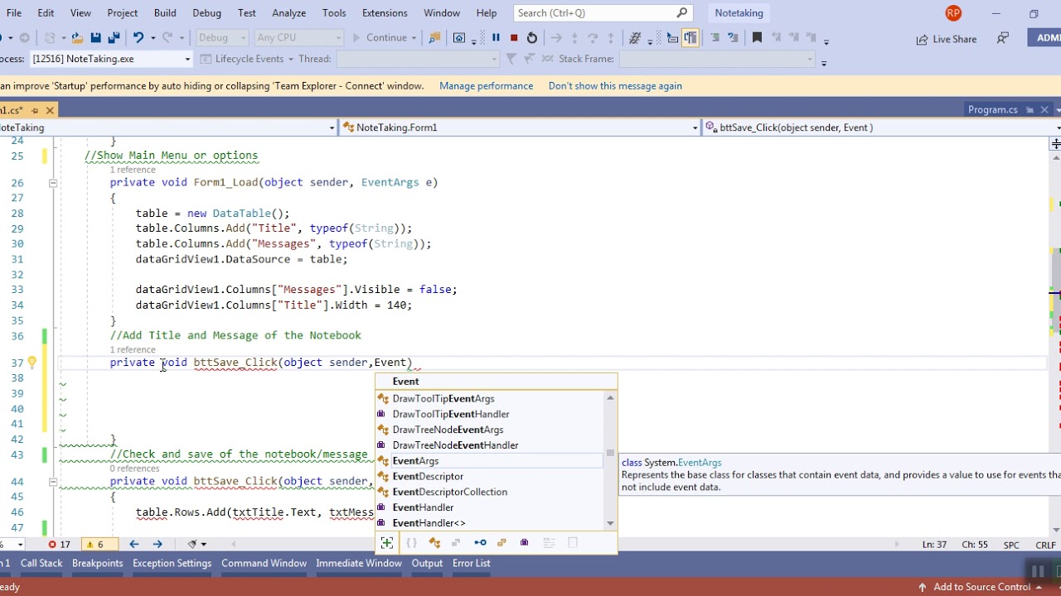Click the Search (Ctrl+Q) box

point(594,13)
